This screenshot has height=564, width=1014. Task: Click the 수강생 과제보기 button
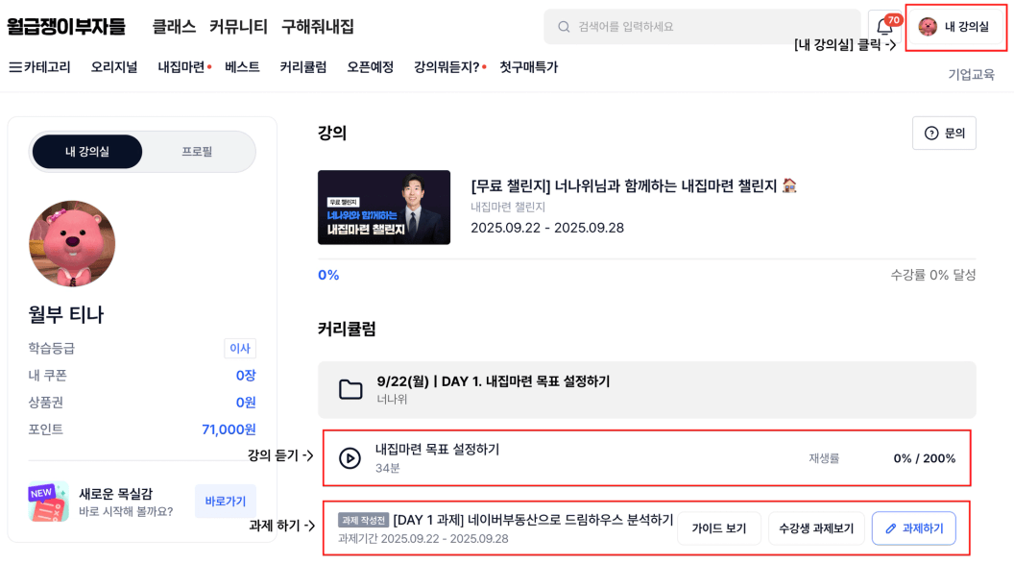click(x=816, y=528)
